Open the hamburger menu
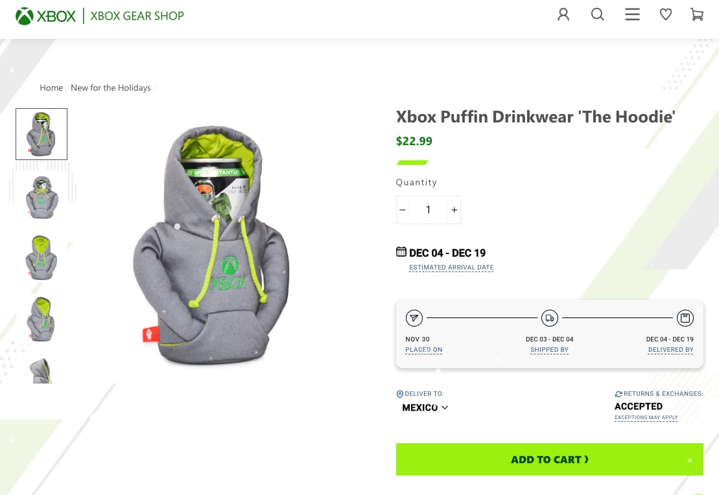719x495 pixels. (x=632, y=14)
